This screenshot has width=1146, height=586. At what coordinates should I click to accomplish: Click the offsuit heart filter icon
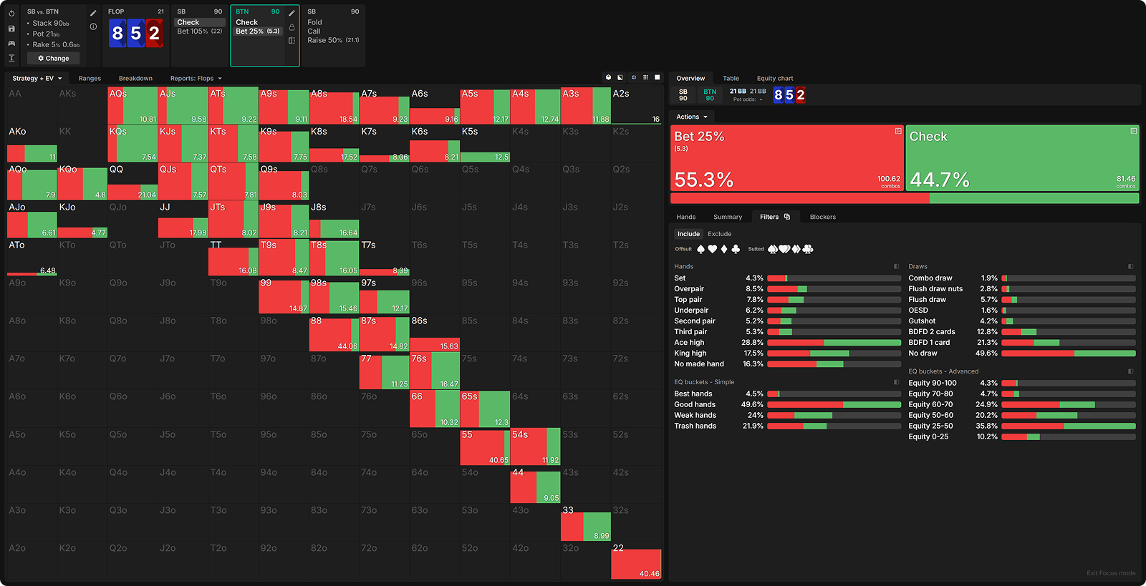[x=712, y=249]
